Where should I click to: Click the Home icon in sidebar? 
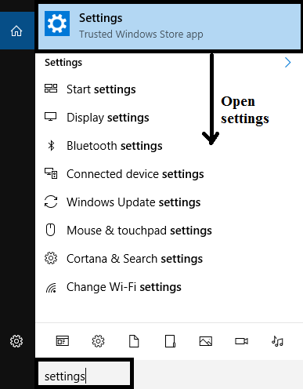coord(16,31)
